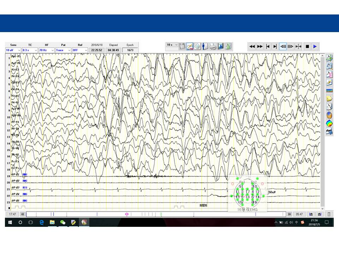Click the 50uV calibration scale label
Screen dimensions: 339x254
[x=272, y=192]
